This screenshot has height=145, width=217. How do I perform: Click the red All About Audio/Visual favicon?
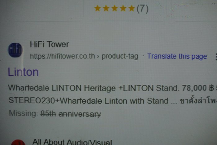18,143
